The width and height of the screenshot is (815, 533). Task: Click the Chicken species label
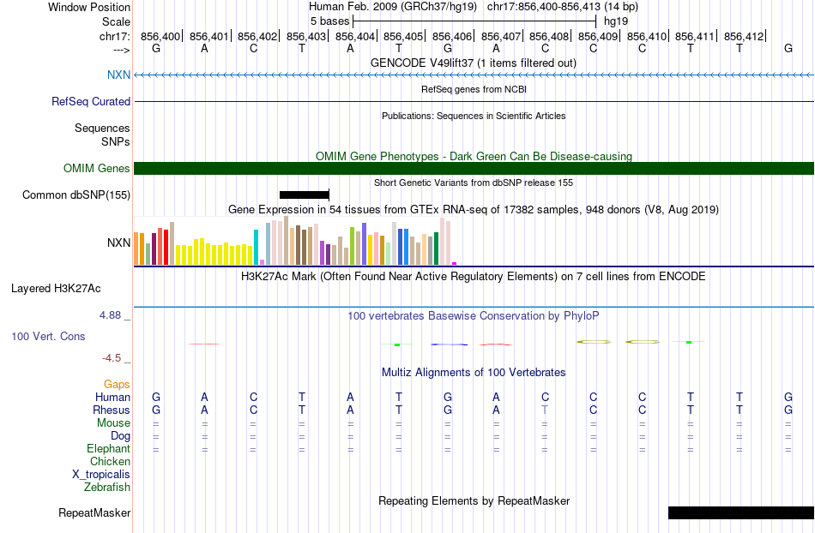point(110,461)
